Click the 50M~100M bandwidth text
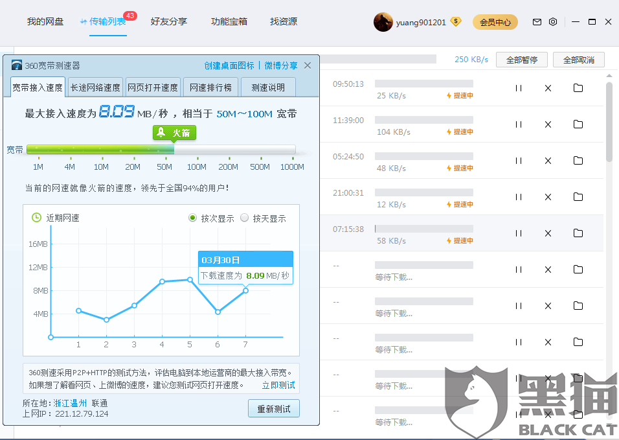The height and width of the screenshot is (440, 619). pyautogui.click(x=244, y=114)
